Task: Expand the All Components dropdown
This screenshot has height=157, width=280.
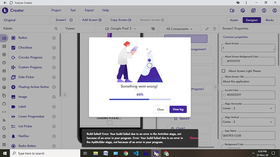Action: [179, 29]
